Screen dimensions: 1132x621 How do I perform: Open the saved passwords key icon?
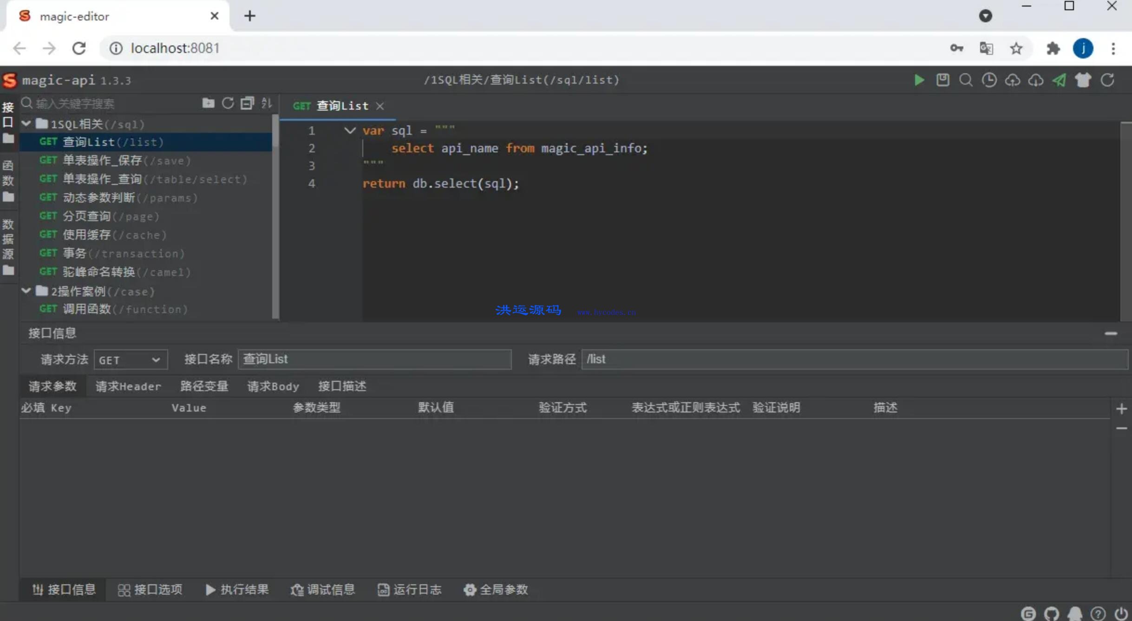[x=956, y=48]
